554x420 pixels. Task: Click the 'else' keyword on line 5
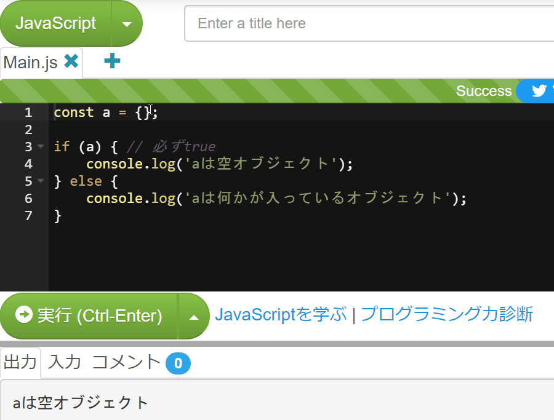(x=86, y=181)
